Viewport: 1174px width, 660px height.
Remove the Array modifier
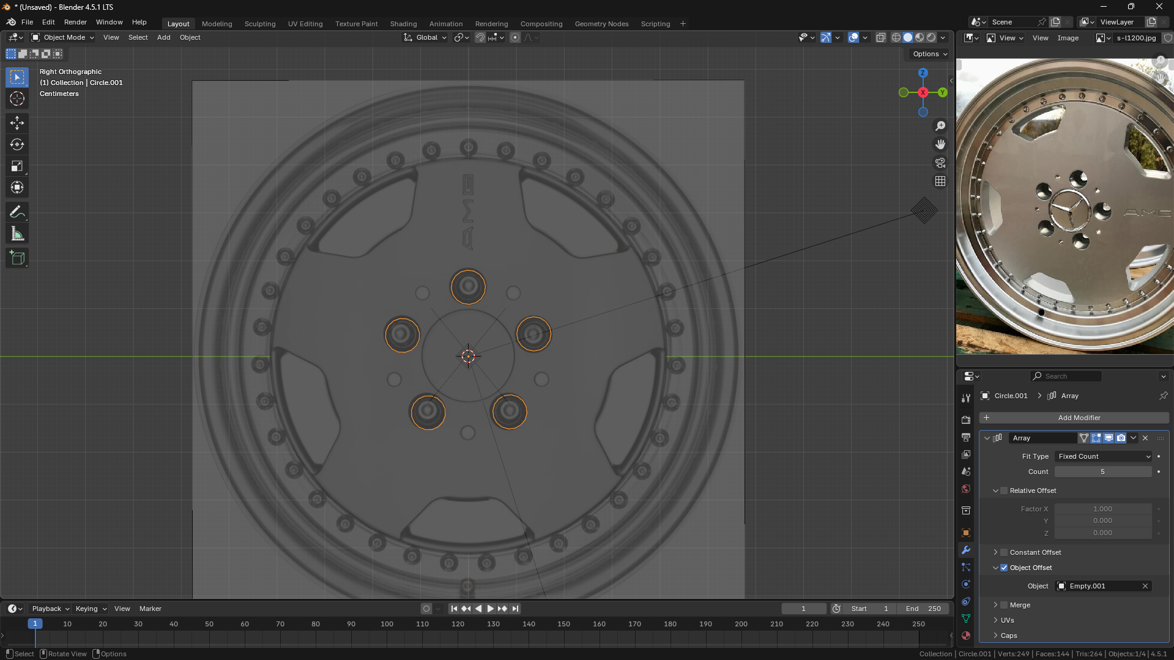pyautogui.click(x=1145, y=438)
